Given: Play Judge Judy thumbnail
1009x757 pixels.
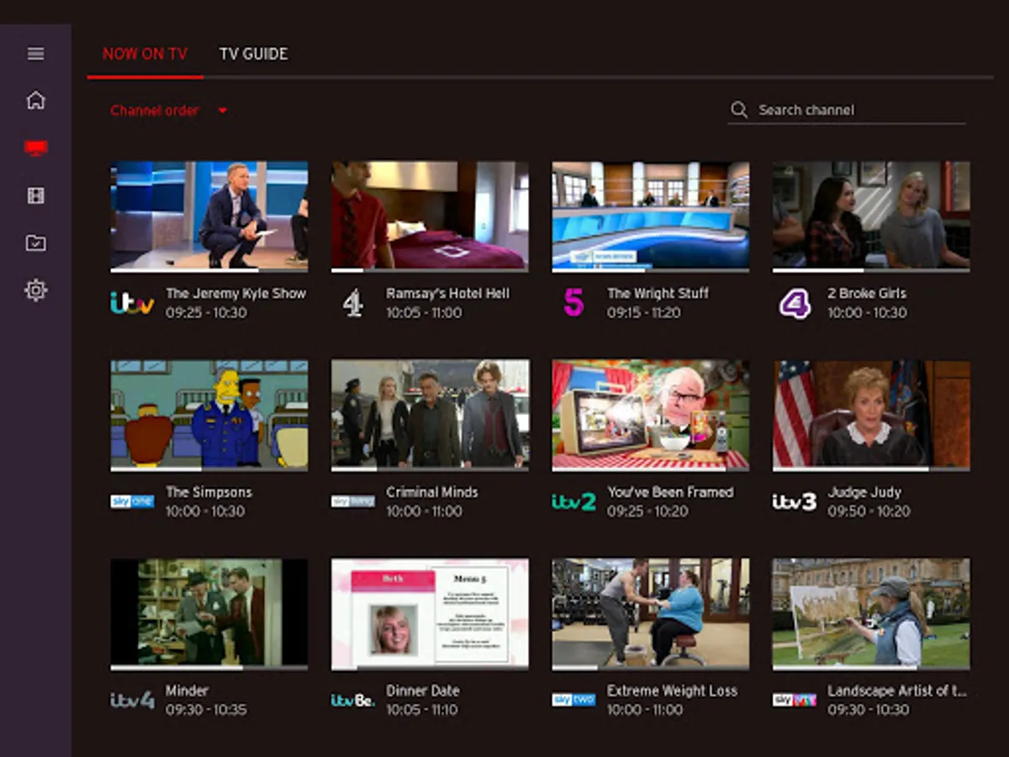Looking at the screenshot, I should coord(871,414).
